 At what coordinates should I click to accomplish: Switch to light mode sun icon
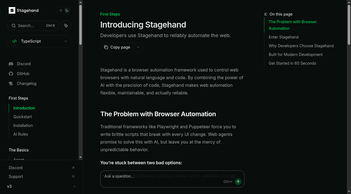pos(61,10)
